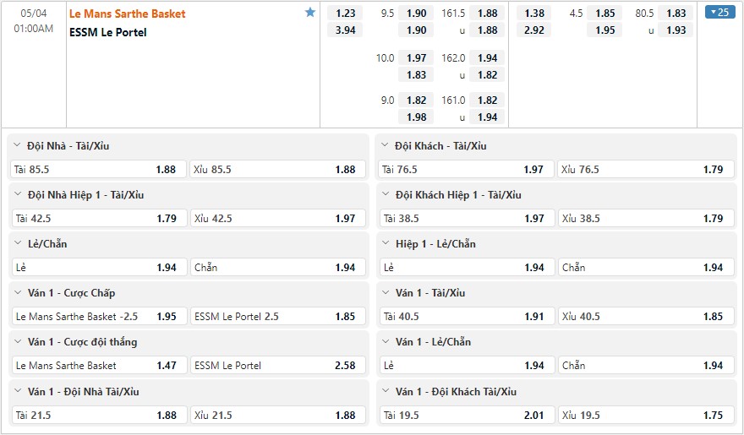Pick Le Mans Sarthe Basket -2.5 handicap

pos(99,316)
